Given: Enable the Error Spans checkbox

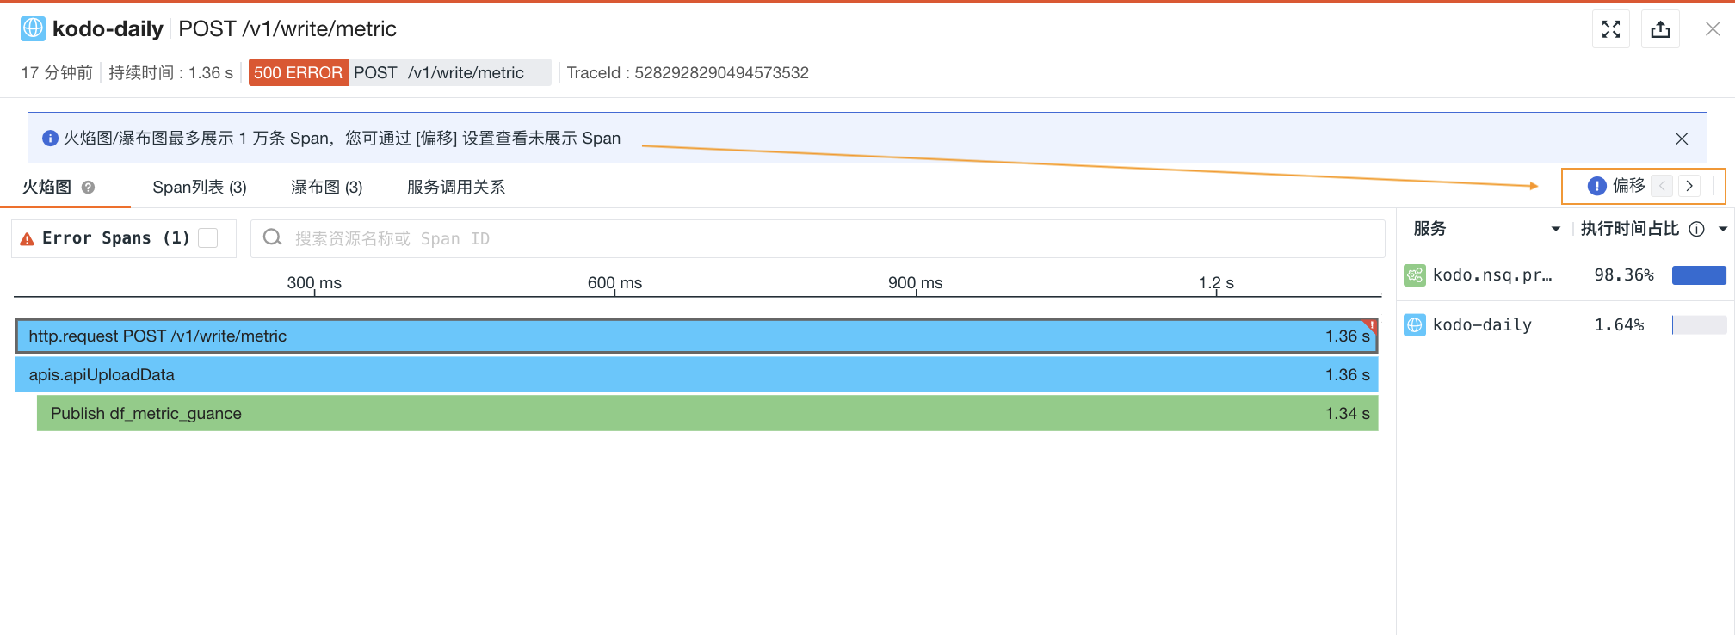Looking at the screenshot, I should point(208,238).
